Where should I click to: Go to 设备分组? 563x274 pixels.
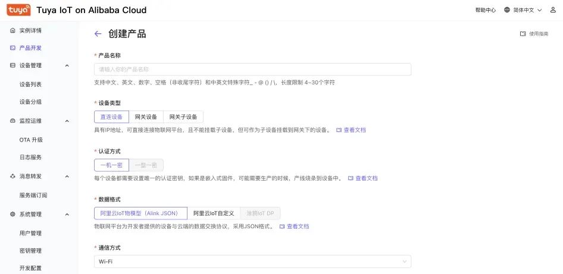tap(30, 102)
